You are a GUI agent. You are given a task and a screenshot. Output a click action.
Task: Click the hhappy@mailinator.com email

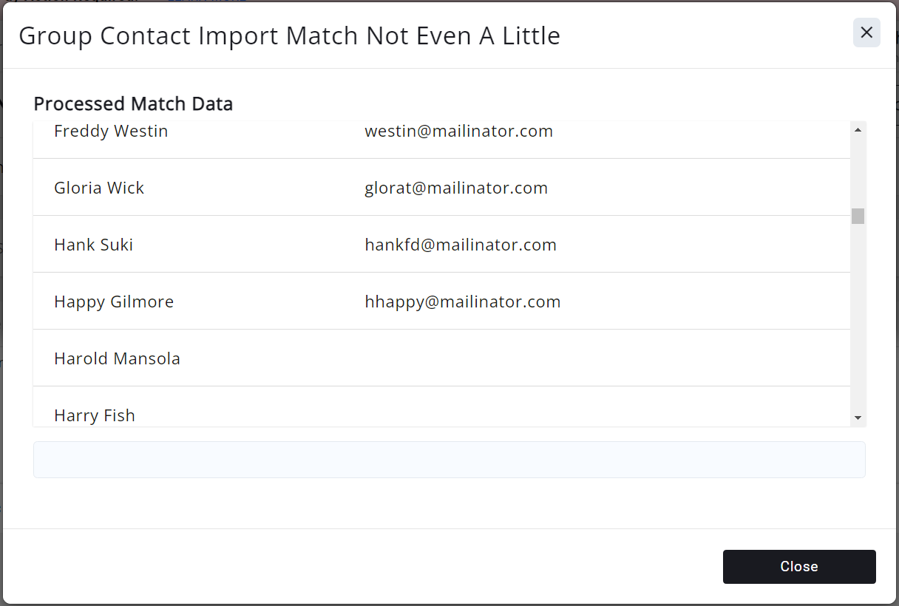463,302
